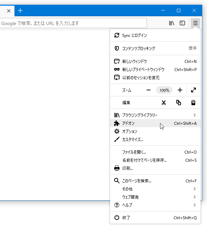The image size is (207, 228).
Task: Expand ブラウジングライブラリー submenu arrow
Action: click(195, 115)
